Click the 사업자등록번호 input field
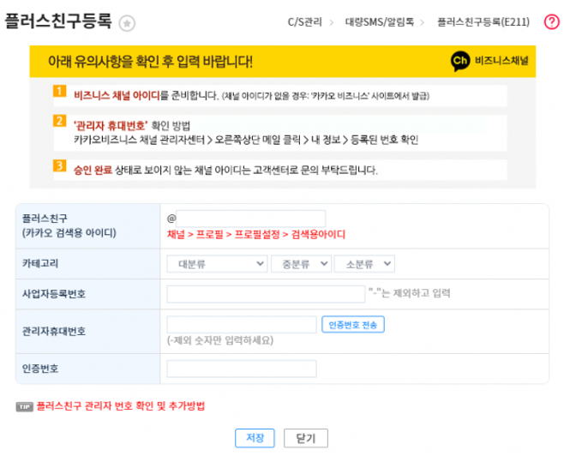 (x=266, y=295)
